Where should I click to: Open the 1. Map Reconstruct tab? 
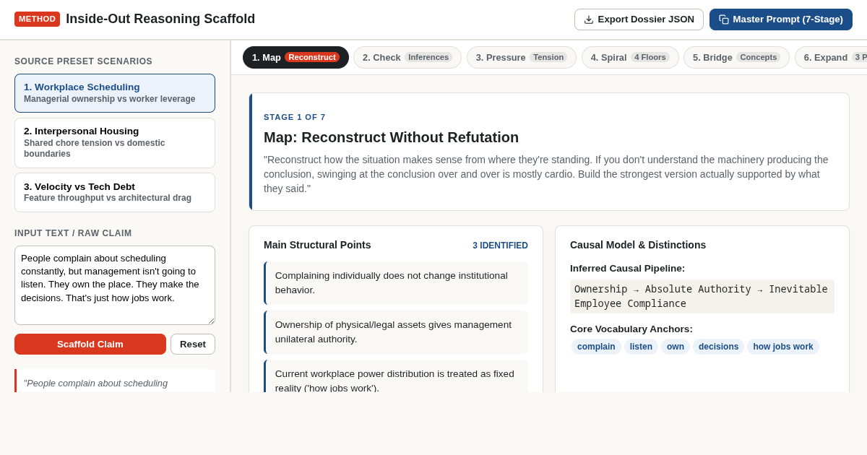[x=296, y=57]
